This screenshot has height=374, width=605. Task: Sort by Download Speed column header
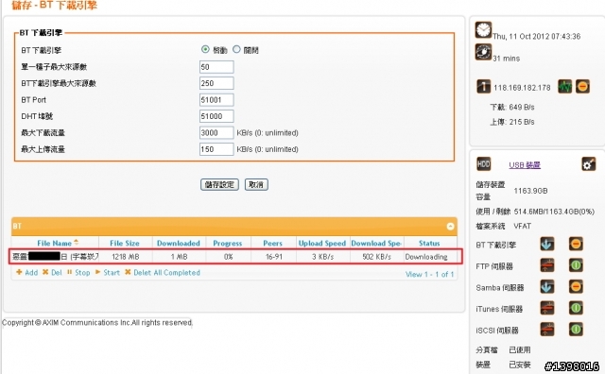pos(376,244)
